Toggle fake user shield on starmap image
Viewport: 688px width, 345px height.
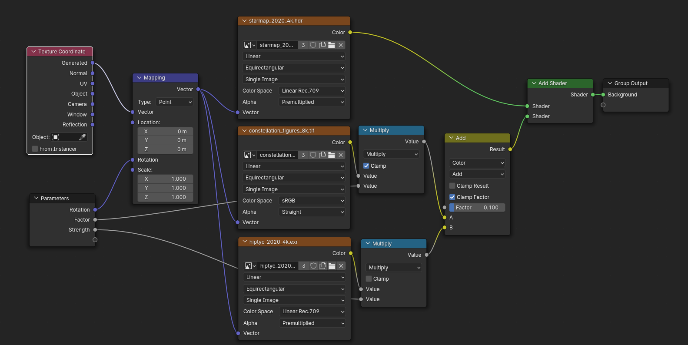pos(313,45)
